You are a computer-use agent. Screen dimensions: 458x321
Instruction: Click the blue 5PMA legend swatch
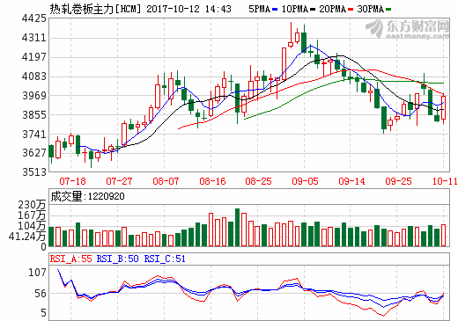tap(275, 10)
